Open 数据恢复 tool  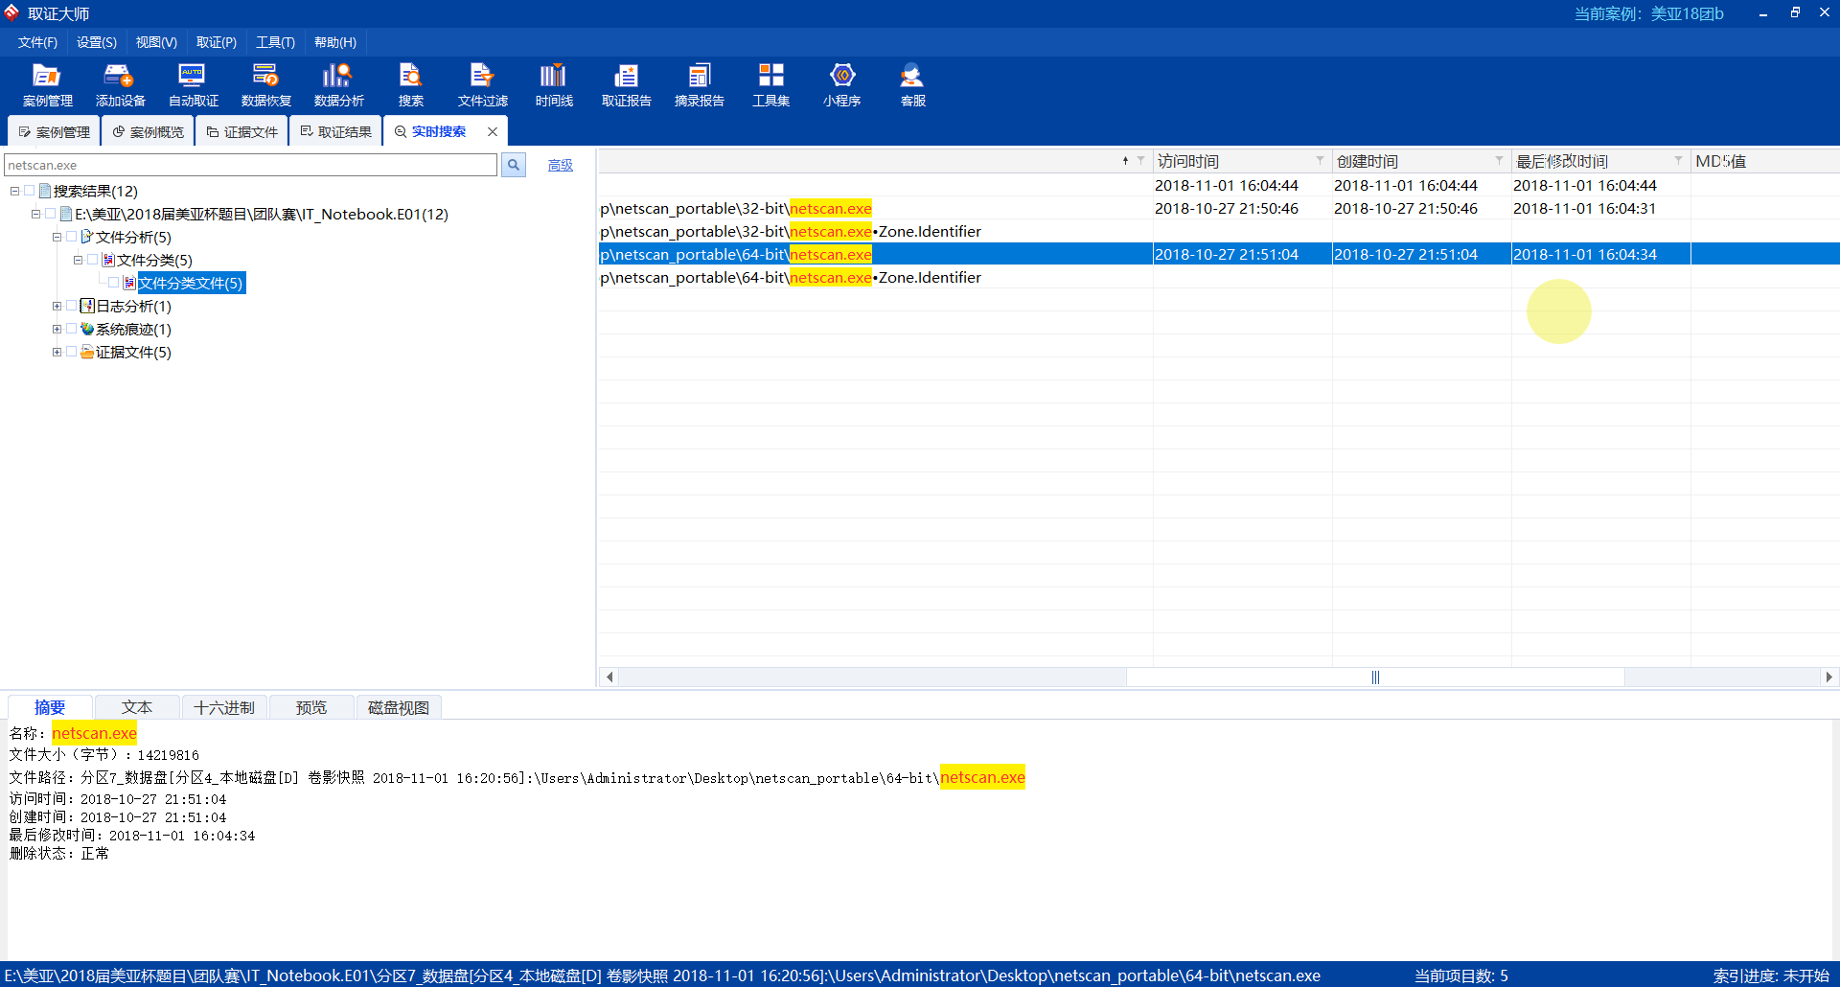click(x=265, y=85)
